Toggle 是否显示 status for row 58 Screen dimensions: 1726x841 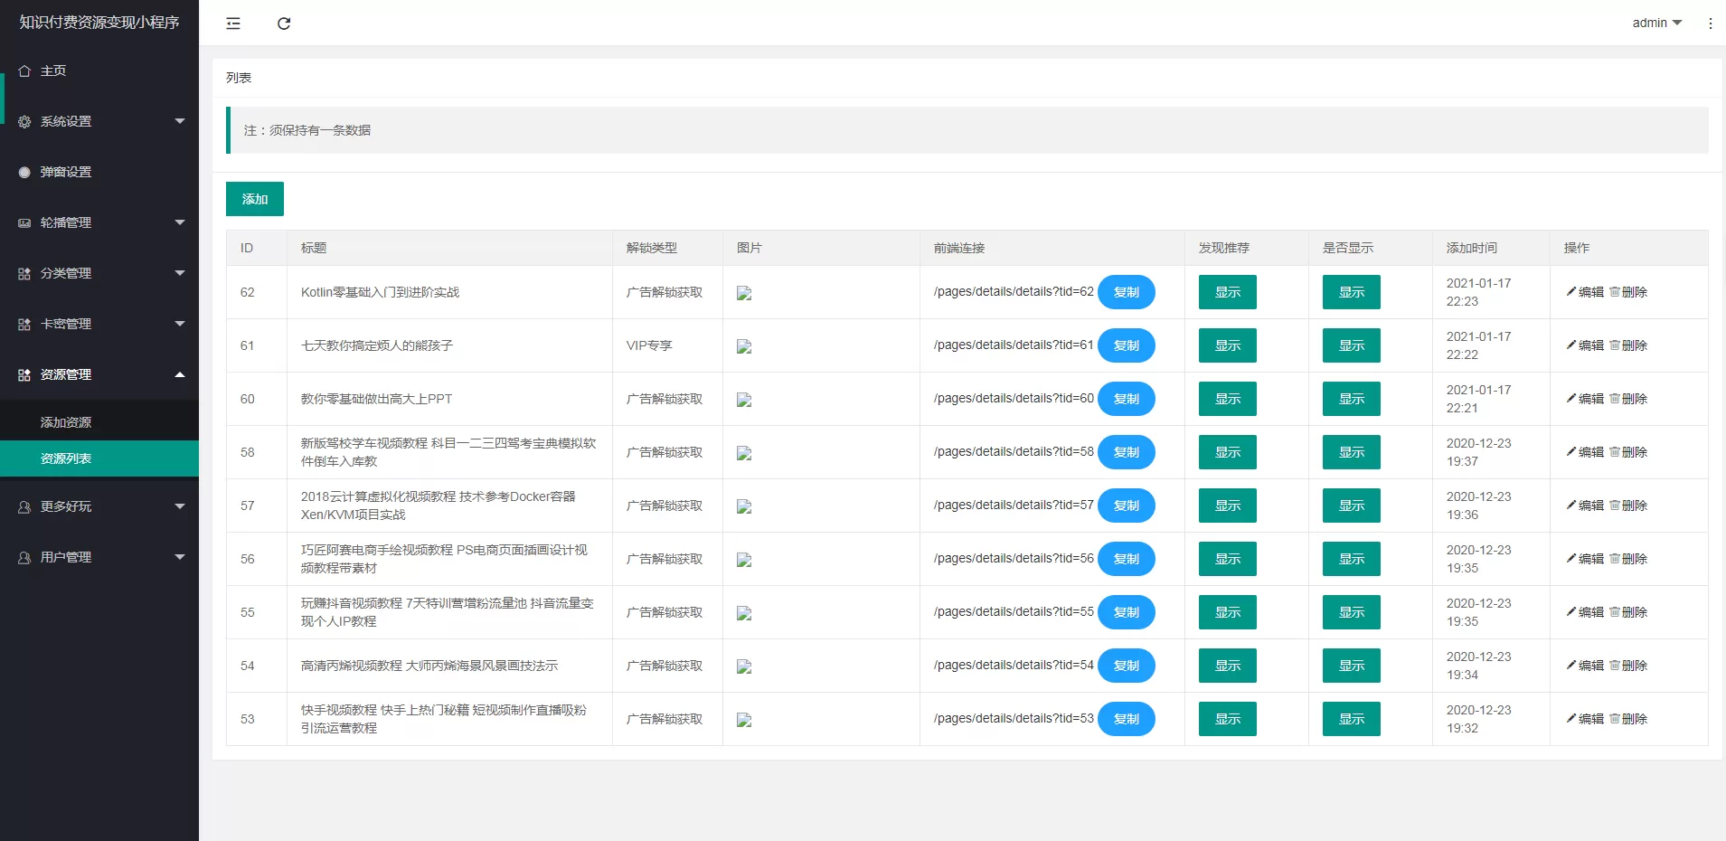pyautogui.click(x=1351, y=452)
